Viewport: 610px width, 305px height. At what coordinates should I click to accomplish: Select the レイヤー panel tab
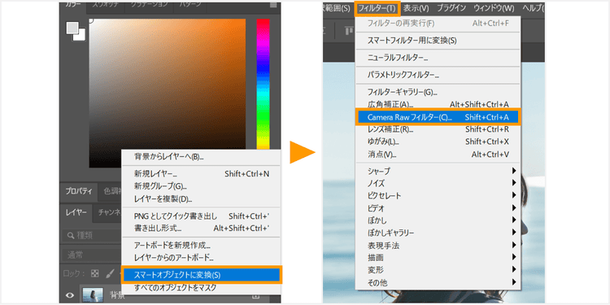coord(76,212)
